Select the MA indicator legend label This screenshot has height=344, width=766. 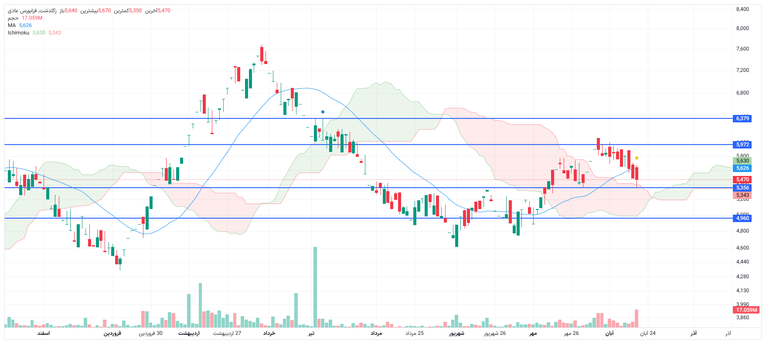point(12,25)
